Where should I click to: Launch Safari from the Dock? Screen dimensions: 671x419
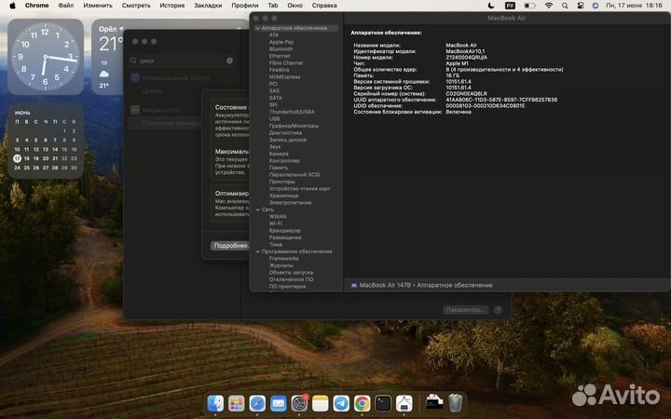tap(257, 403)
